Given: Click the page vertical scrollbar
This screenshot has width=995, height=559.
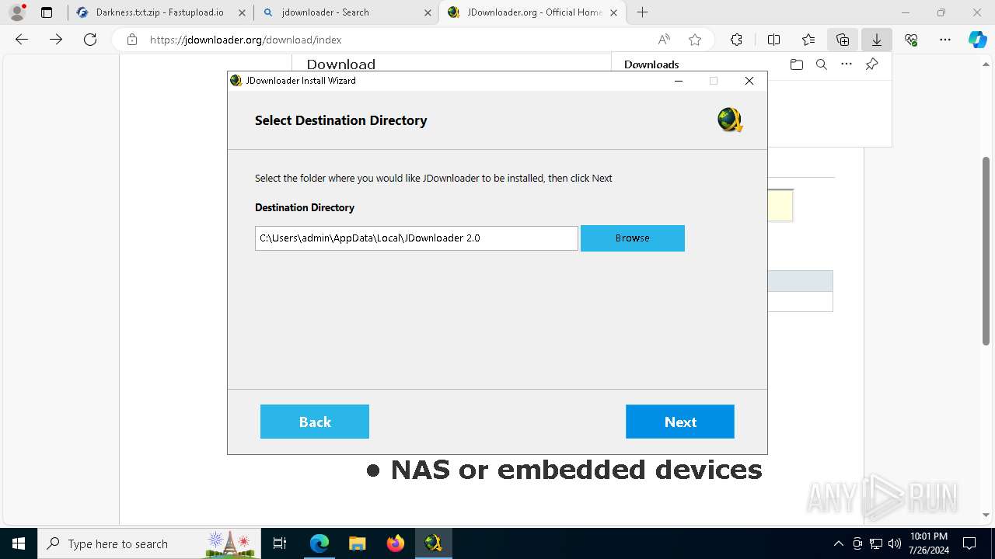Looking at the screenshot, I should pos(986,251).
